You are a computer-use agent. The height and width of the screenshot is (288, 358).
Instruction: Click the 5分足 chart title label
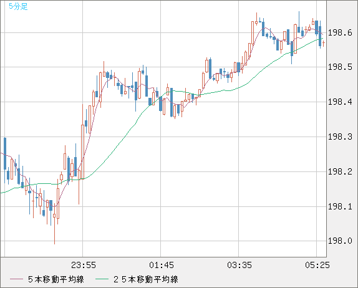pos(18,6)
